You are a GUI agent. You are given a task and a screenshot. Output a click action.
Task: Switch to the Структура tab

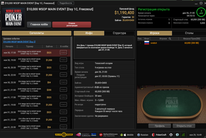119,33
